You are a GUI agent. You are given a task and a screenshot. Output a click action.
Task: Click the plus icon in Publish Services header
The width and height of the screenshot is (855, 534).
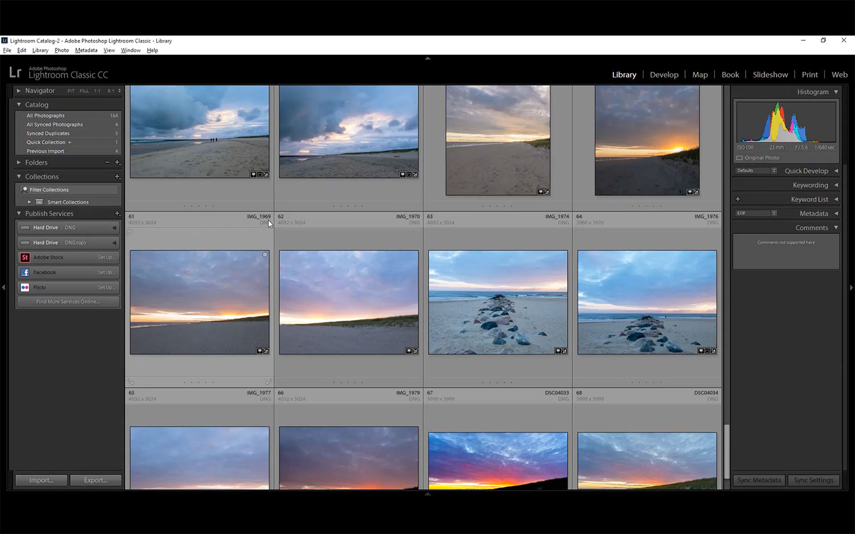click(x=117, y=213)
